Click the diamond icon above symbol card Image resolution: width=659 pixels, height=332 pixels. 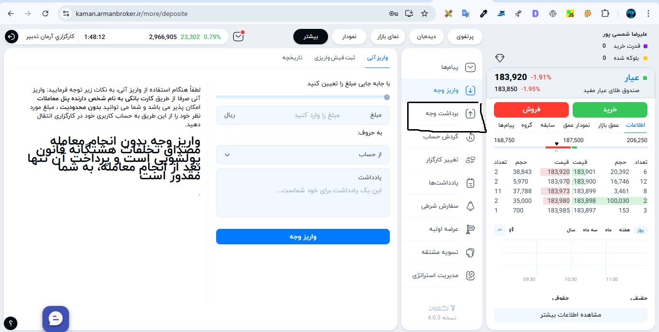click(499, 58)
